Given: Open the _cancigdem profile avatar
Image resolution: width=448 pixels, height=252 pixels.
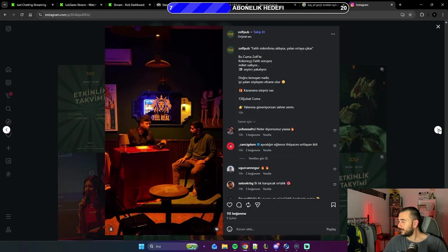Looking at the screenshot, I should coord(230,146).
